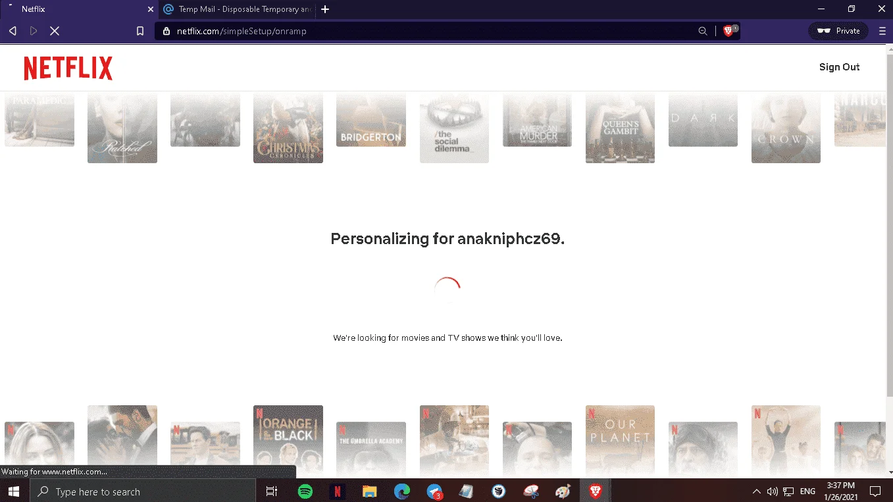
Task: Open Task View on the taskbar
Action: pos(271,491)
